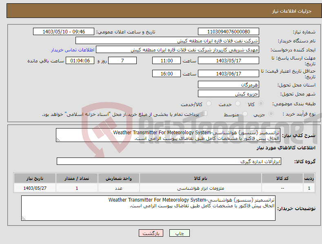This screenshot has width=322, height=244.
Task: Click the remaining days field showing 7
Action: (122, 60)
